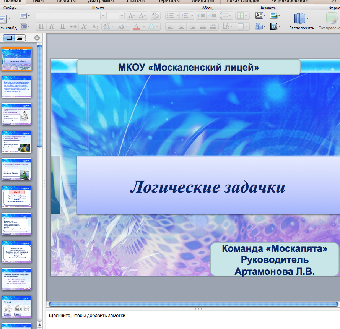Select the «Логические задачки» title box
The image size is (340, 329).
point(208,185)
